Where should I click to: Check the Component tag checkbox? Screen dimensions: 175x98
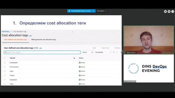tap(5, 63)
